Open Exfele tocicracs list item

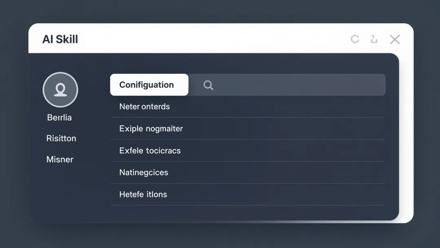[x=150, y=151]
